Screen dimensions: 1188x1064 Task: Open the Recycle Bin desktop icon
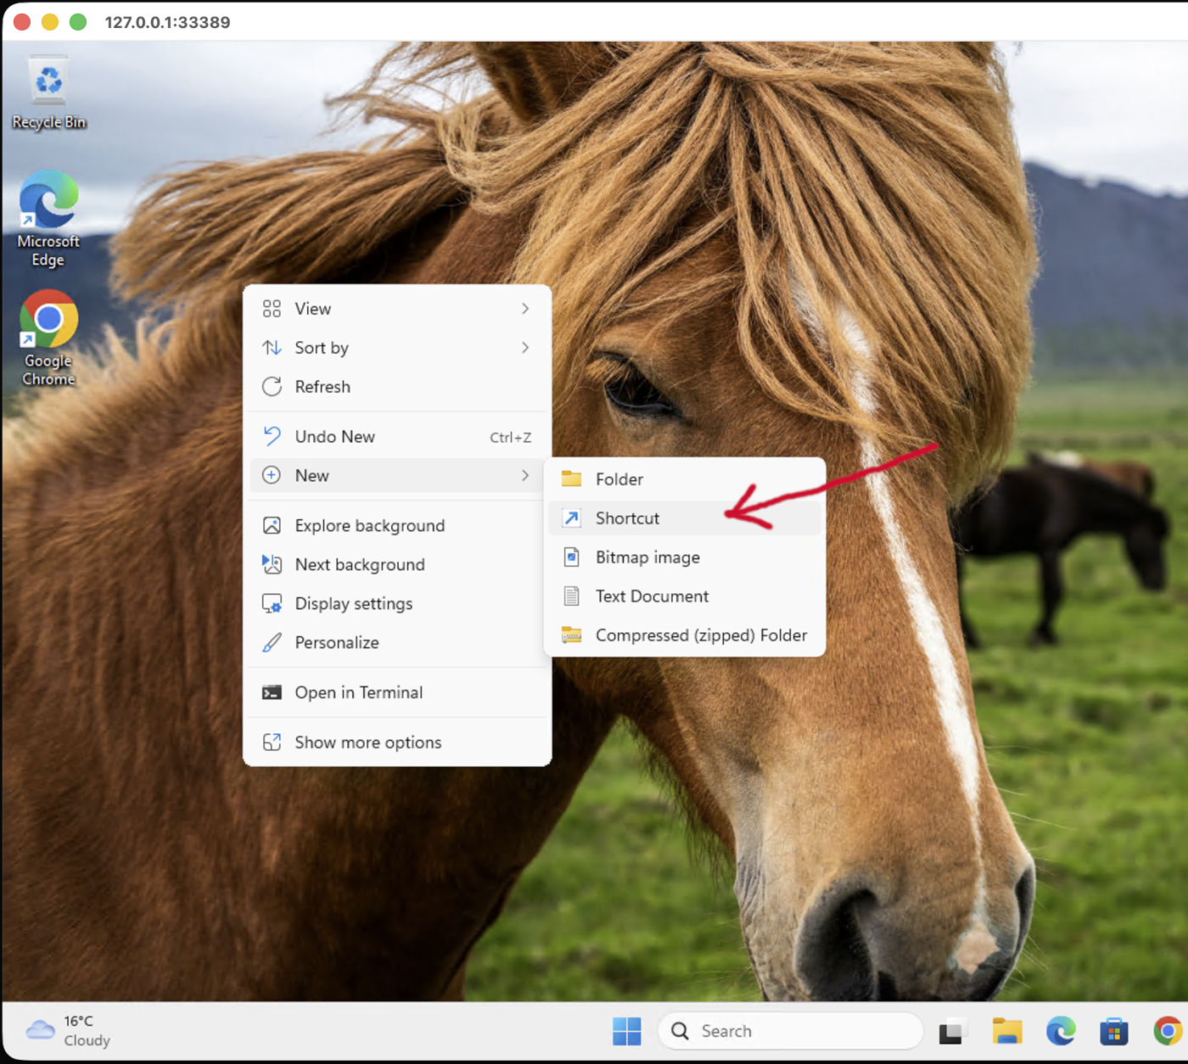coord(49,92)
